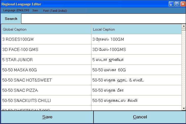
Task: Click into the Search input field
Action: click(x=103, y=19)
